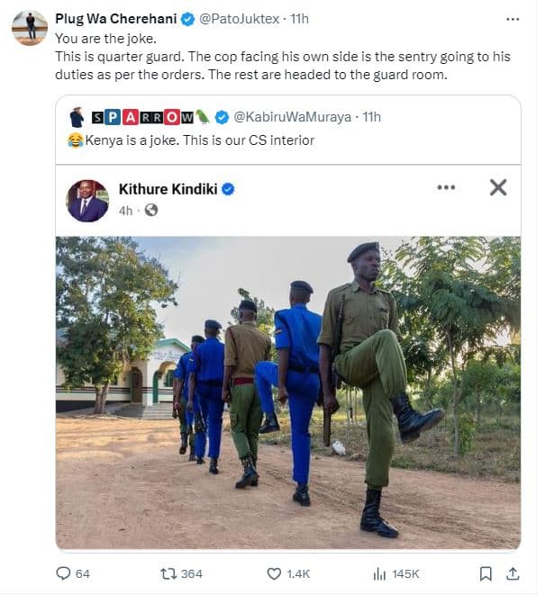Image resolution: width=545 pixels, height=595 pixels.
Task: Bookmark this tweet
Action: [x=486, y=573]
